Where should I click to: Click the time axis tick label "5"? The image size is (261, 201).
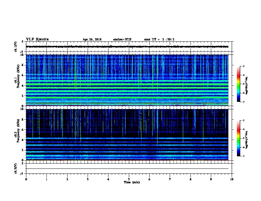129,179
